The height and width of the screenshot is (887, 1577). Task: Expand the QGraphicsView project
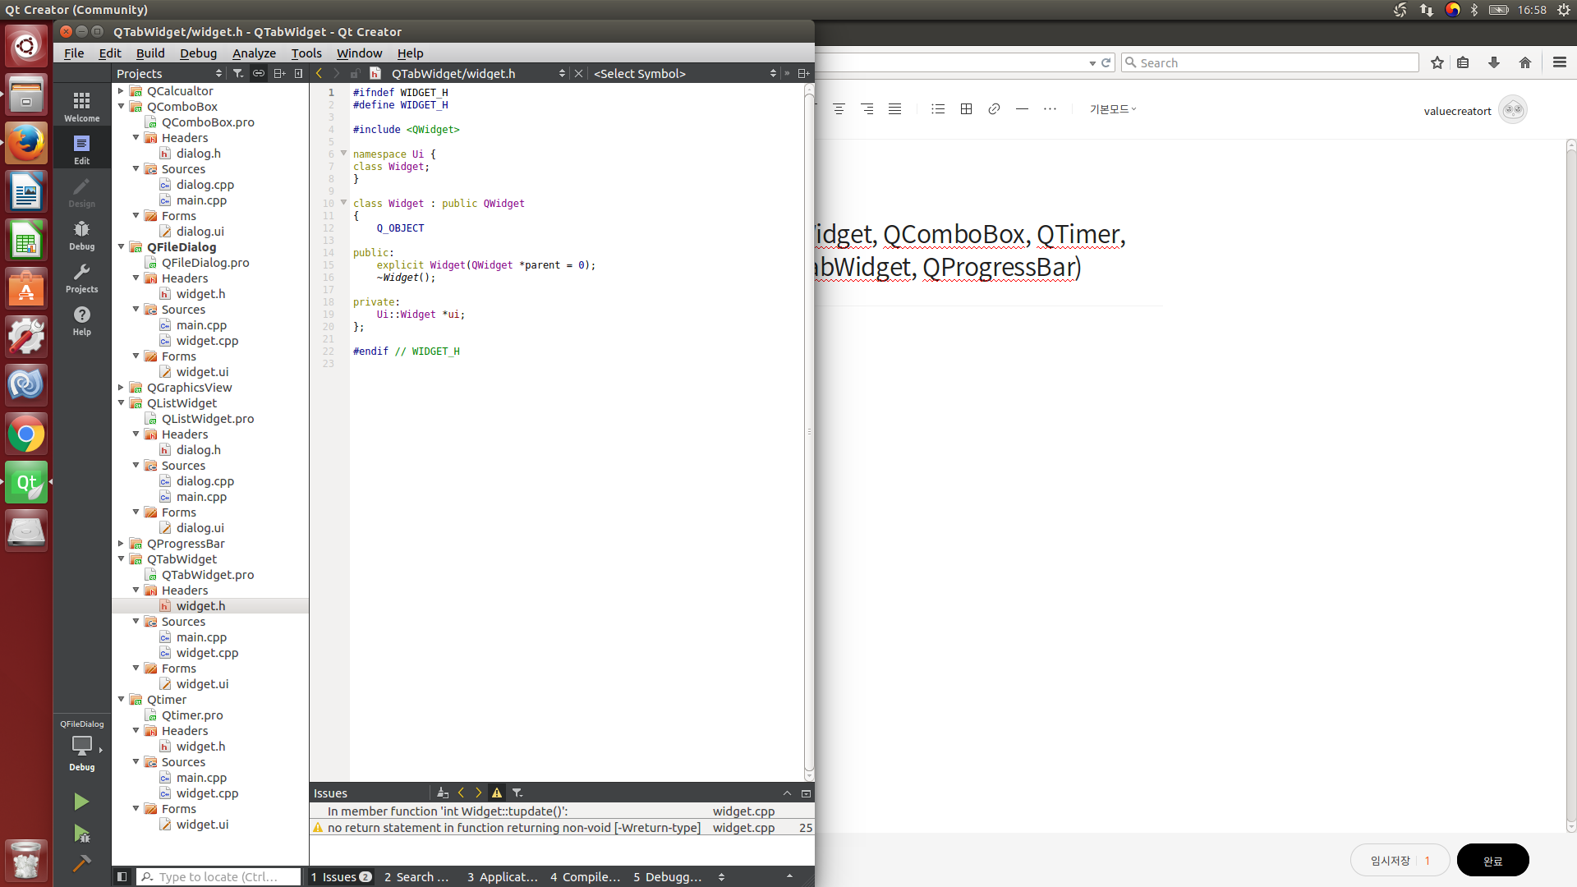(122, 388)
